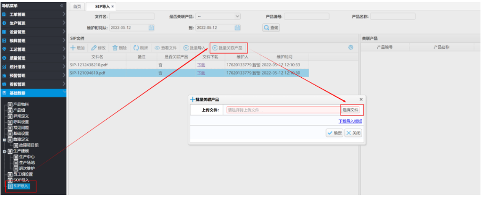The height and width of the screenshot is (197, 481).
Task: Expand the 生产管理 menu
Action: coord(33,23)
